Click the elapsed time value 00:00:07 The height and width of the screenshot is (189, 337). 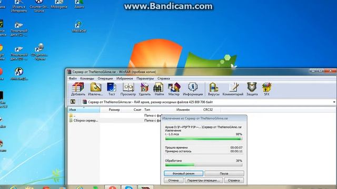click(236, 148)
